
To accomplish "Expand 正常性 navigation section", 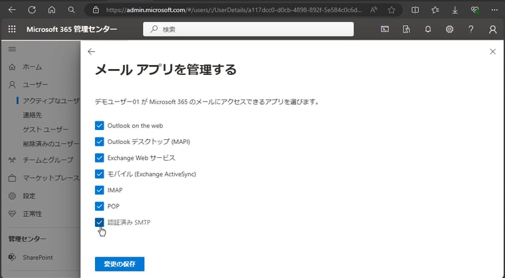I will click(x=32, y=214).
